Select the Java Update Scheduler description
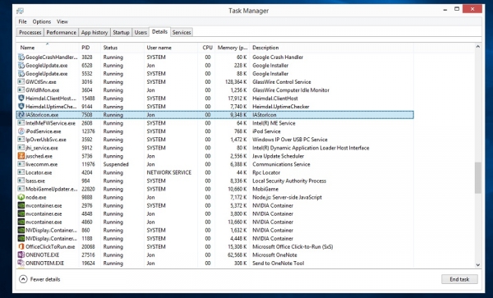The image size is (493, 298). pyautogui.click(x=279, y=156)
